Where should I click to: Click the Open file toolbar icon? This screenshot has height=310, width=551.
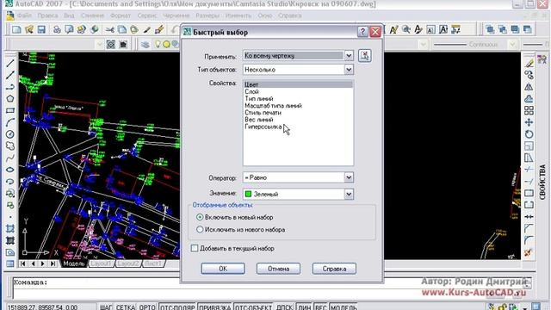(x=29, y=29)
